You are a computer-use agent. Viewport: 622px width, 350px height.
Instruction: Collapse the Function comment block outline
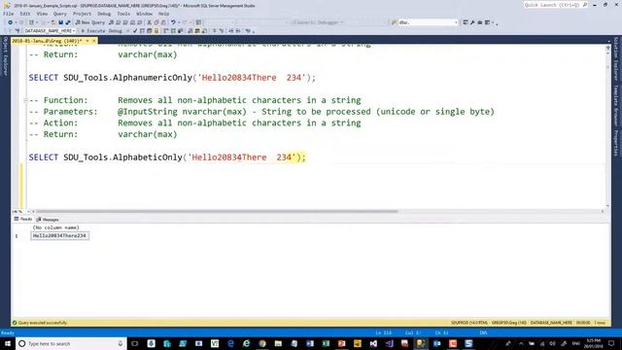tap(25, 100)
